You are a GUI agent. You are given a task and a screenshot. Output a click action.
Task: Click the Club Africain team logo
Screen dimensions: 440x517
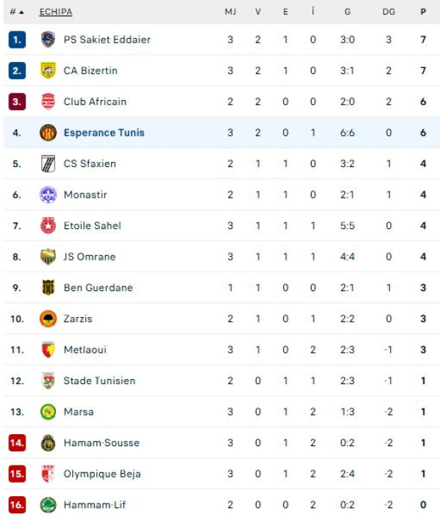48,101
